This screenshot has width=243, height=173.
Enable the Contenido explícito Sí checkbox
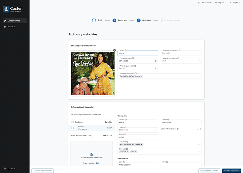tap(198, 129)
